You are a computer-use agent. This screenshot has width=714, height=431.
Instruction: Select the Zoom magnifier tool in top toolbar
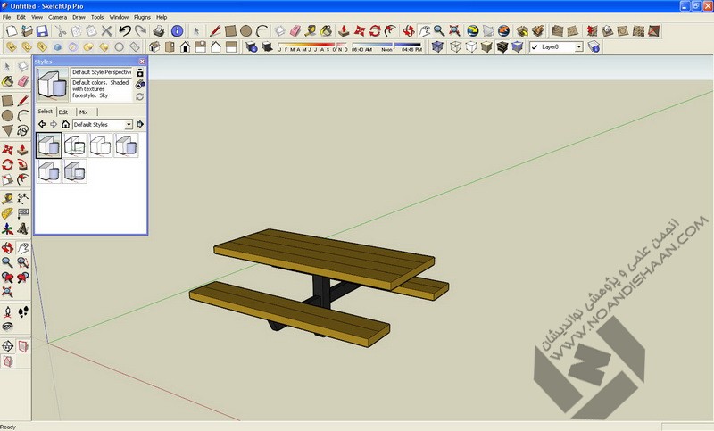[x=440, y=30]
